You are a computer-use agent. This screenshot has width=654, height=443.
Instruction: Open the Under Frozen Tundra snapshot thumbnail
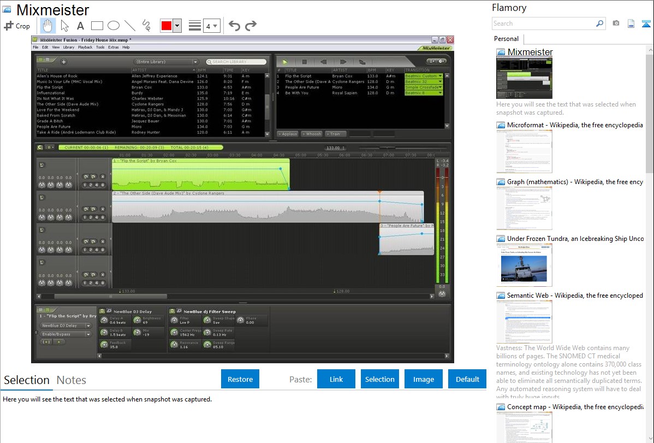pyautogui.click(x=524, y=265)
